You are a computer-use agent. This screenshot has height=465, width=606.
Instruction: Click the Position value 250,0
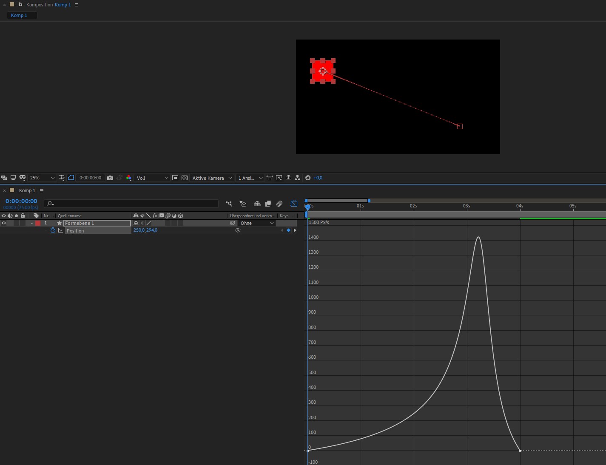139,230
